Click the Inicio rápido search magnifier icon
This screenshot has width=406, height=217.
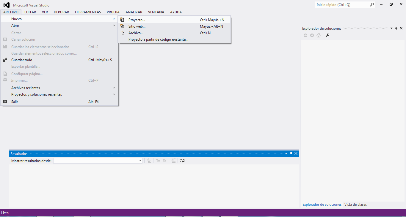coord(372,5)
